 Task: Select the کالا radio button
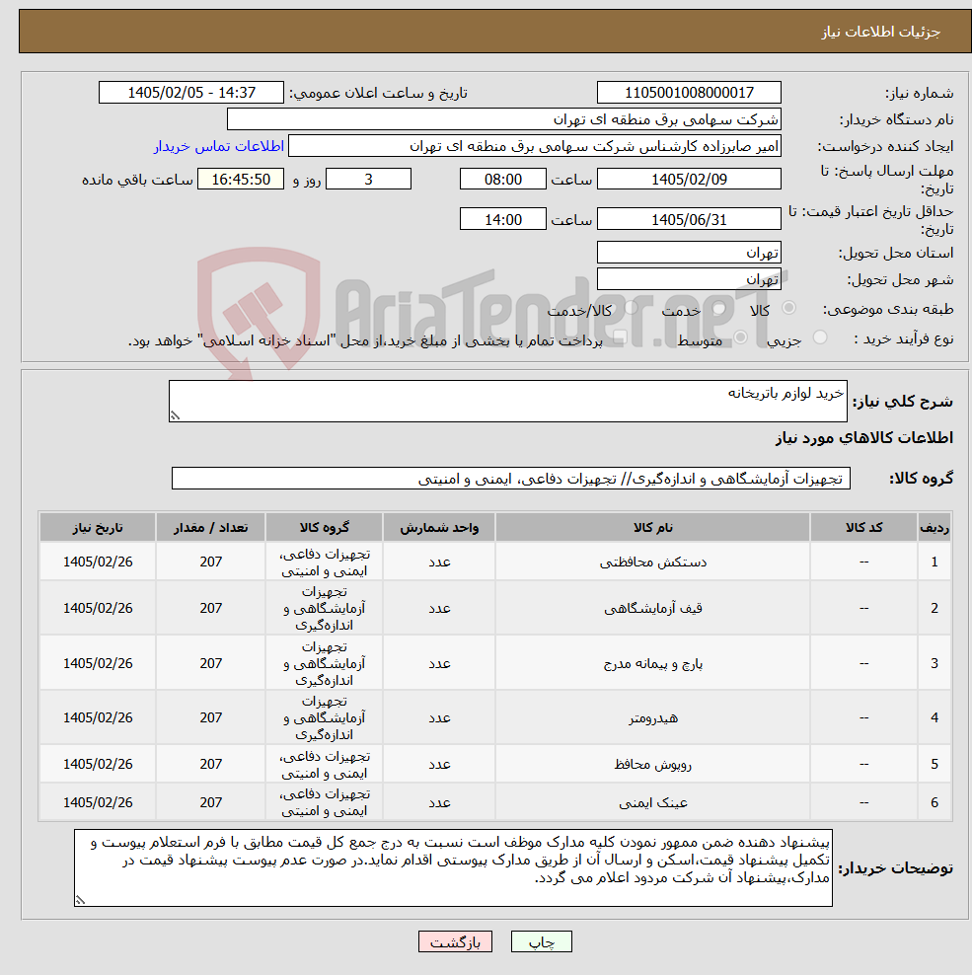[788, 308]
